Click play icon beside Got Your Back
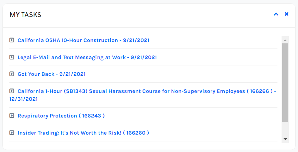The height and width of the screenshot is (152, 298). 12,74
